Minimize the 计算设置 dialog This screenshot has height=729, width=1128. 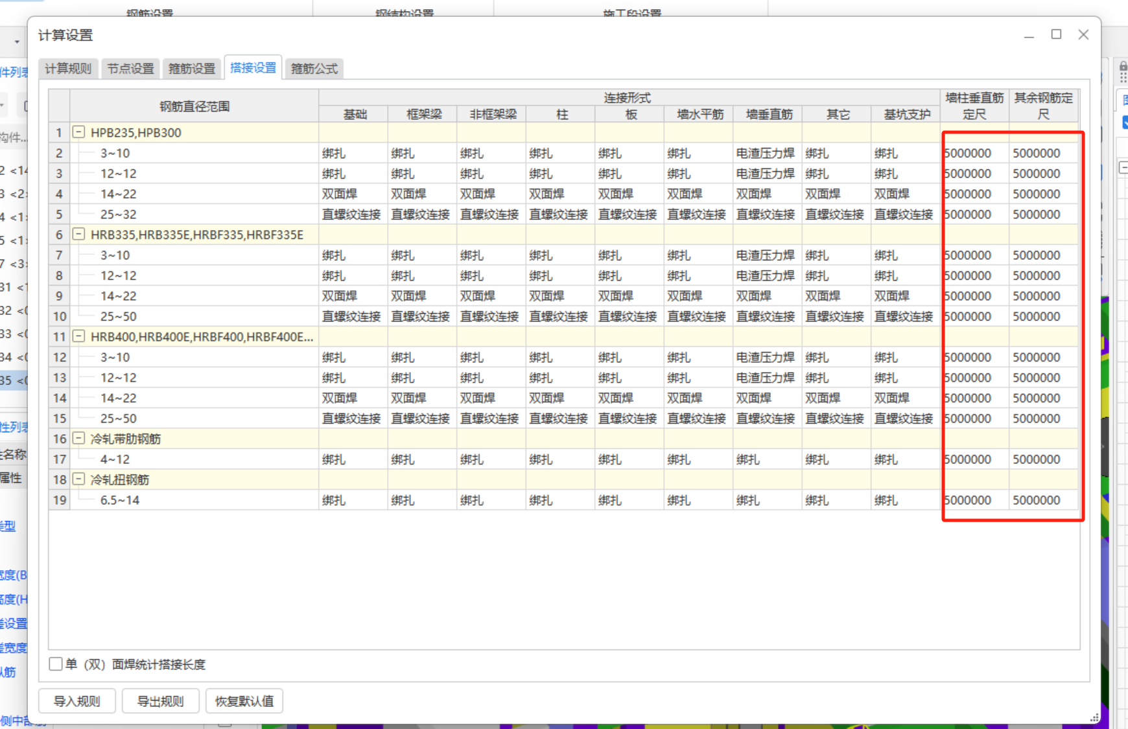point(1029,35)
